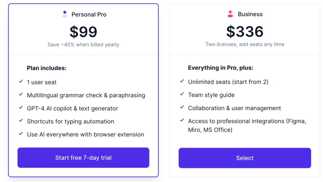Click the pink Business user icon
Viewport: 323px width, 182px height.
231,14
